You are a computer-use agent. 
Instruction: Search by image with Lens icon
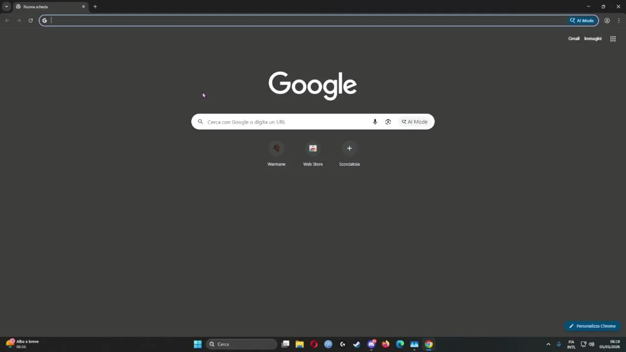pyautogui.click(x=388, y=122)
